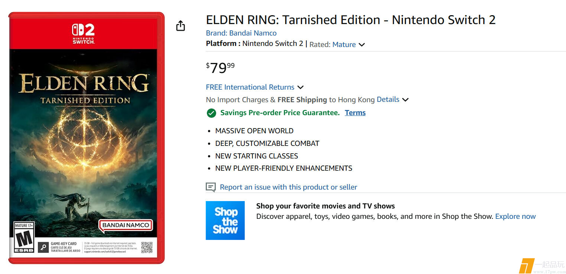Click the Explore now link
Image resolution: width=566 pixels, height=274 pixels.
pyautogui.click(x=515, y=217)
